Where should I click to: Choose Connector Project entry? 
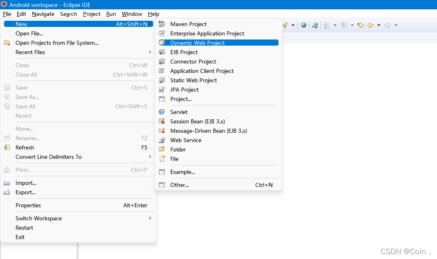coord(218,61)
